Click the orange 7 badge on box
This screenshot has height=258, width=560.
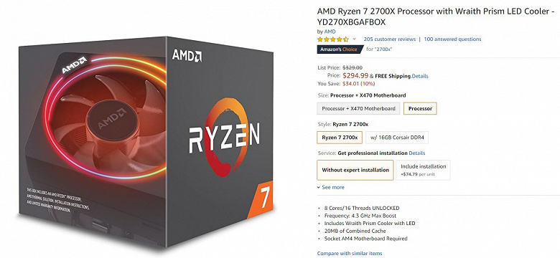(261, 199)
